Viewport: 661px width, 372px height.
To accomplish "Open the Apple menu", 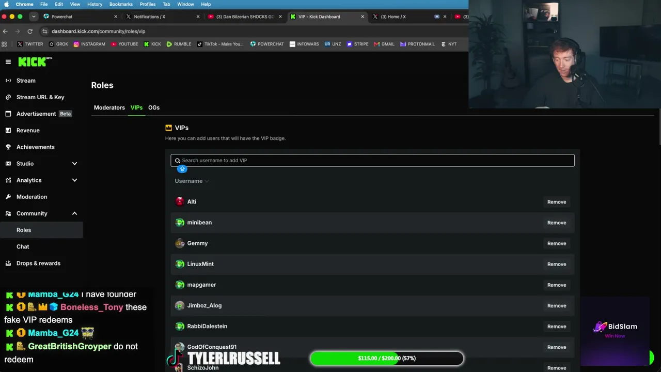I will coord(6,4).
